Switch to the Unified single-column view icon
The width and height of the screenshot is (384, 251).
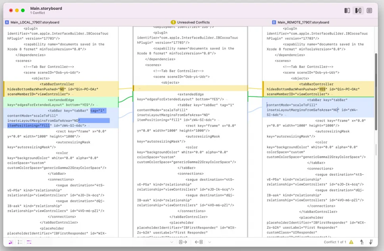tap(369, 11)
